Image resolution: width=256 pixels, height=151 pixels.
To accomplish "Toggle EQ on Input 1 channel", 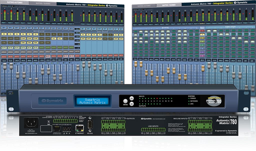I will 4,34.
